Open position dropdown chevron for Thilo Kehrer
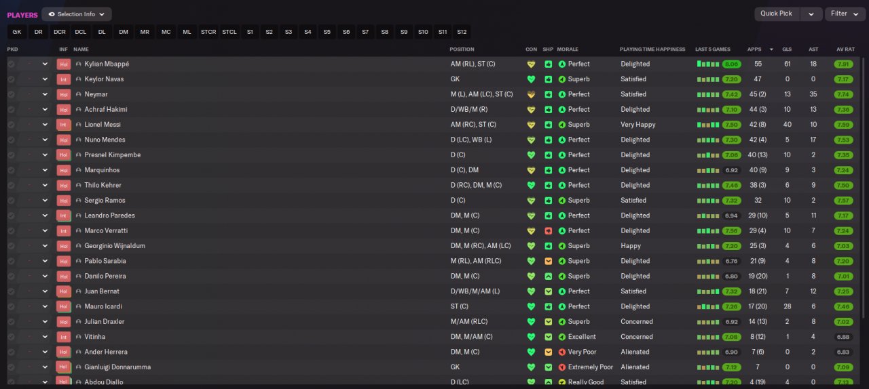 (45, 185)
